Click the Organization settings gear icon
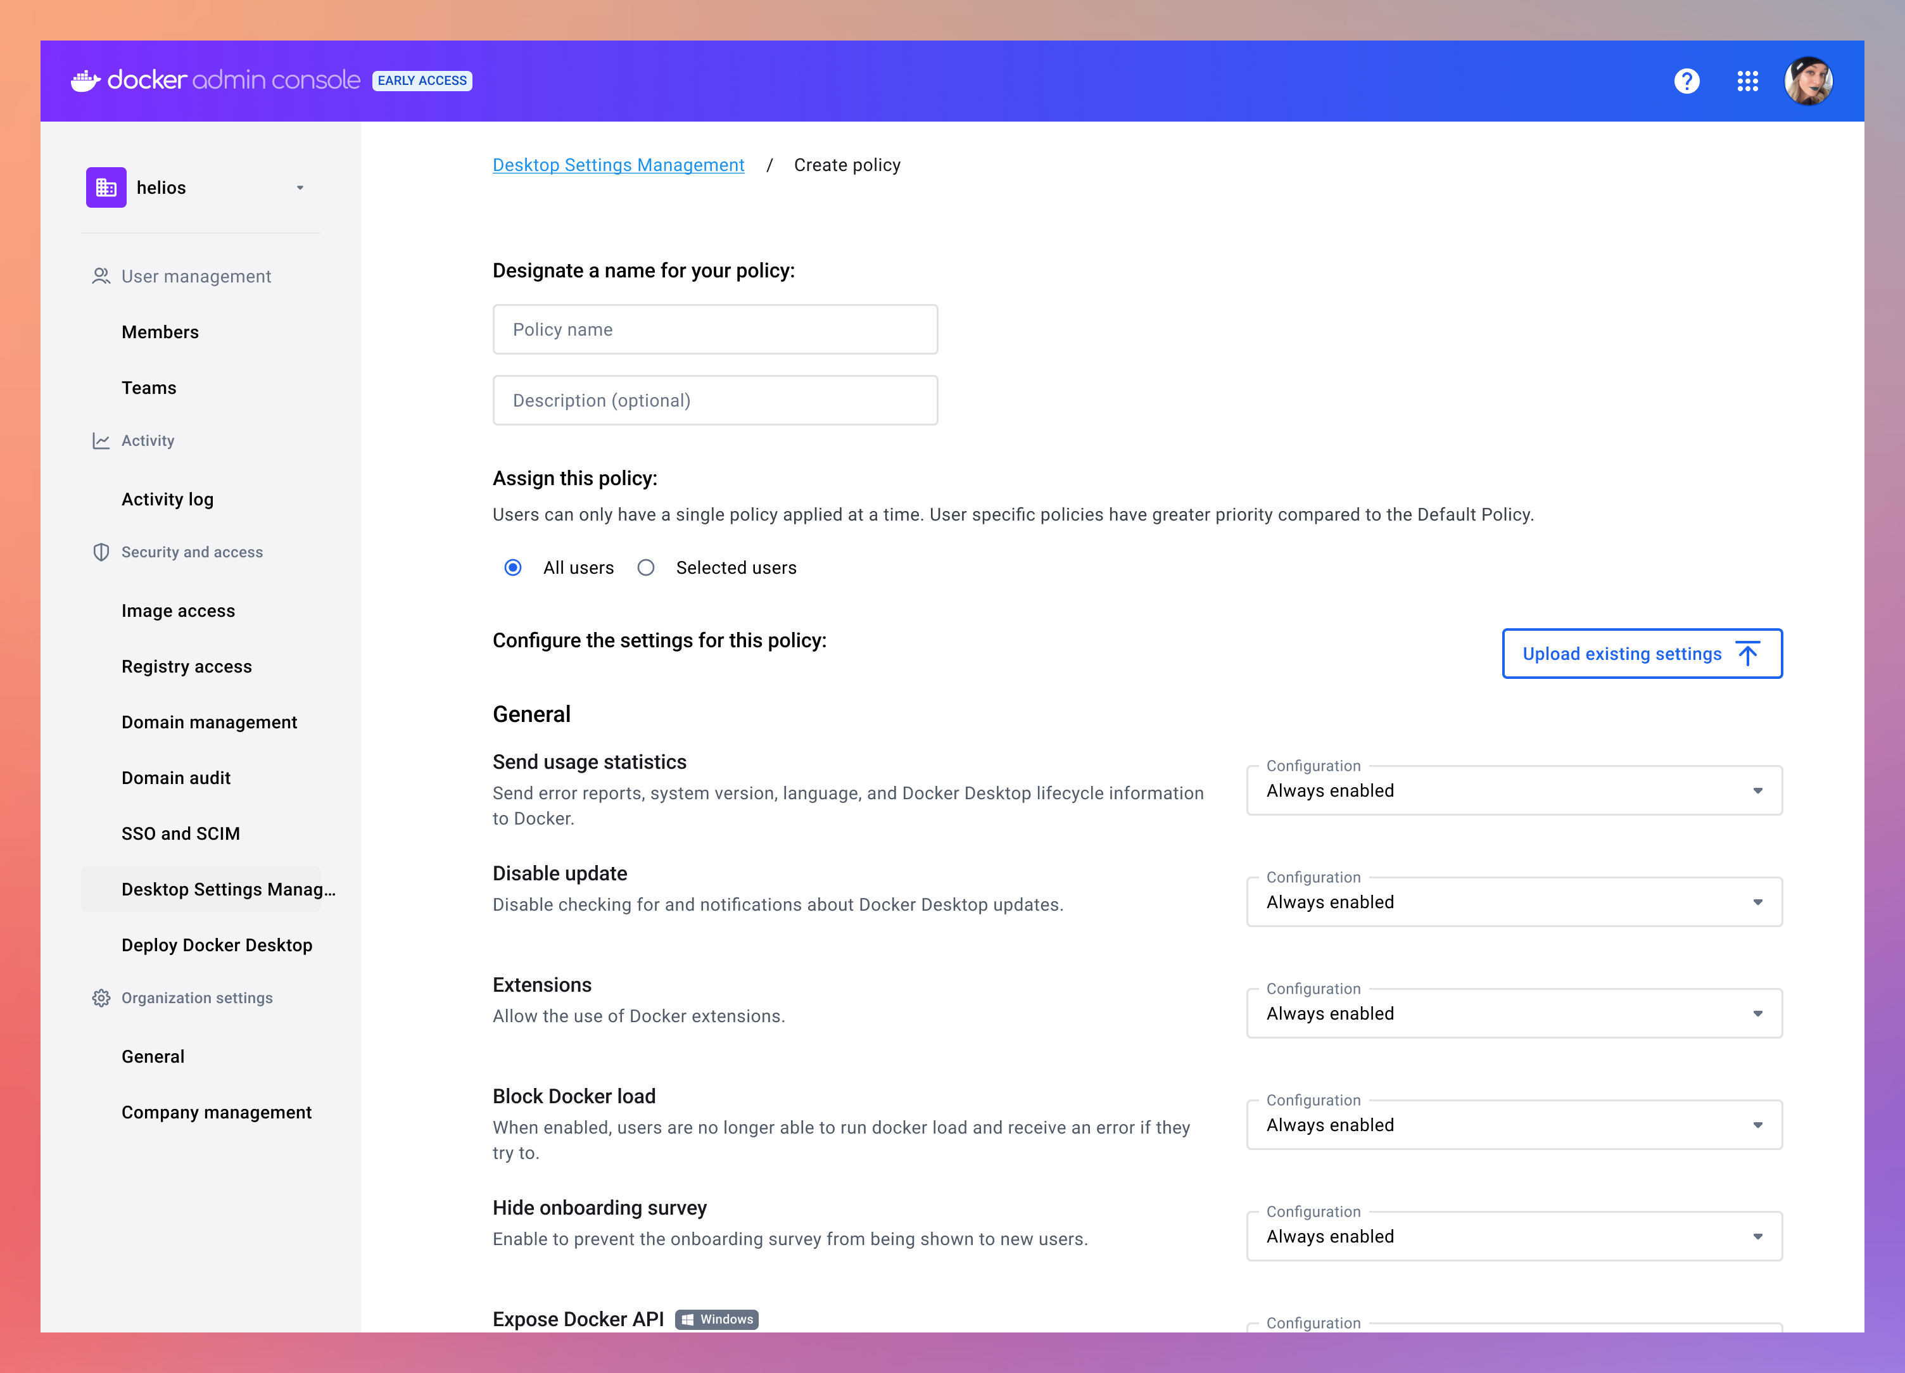The width and height of the screenshot is (1905, 1373). click(101, 997)
